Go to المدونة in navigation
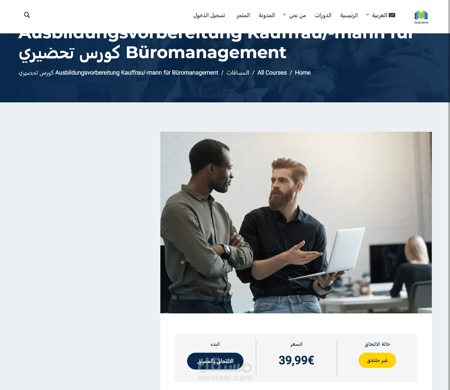The image size is (450, 390). coord(267,15)
